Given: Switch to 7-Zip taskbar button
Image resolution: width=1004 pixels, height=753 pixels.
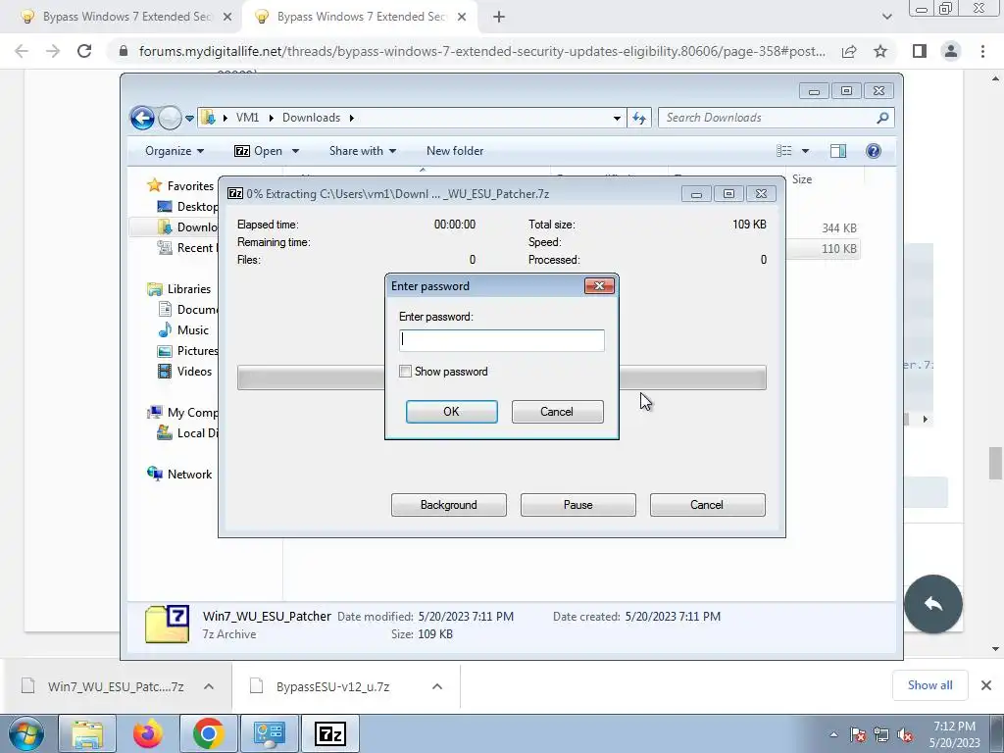Looking at the screenshot, I should click(x=330, y=733).
